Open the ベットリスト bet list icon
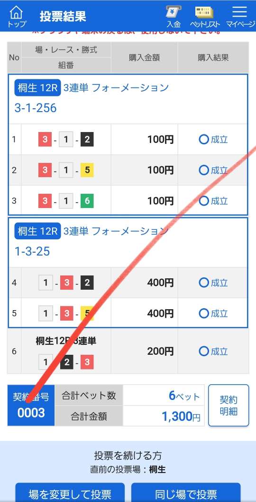 tap(205, 16)
